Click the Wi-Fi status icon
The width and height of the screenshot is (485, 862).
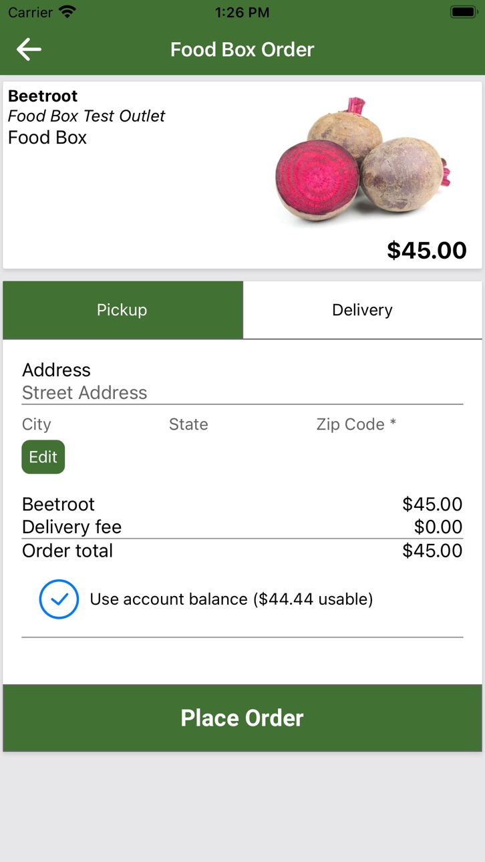click(67, 11)
